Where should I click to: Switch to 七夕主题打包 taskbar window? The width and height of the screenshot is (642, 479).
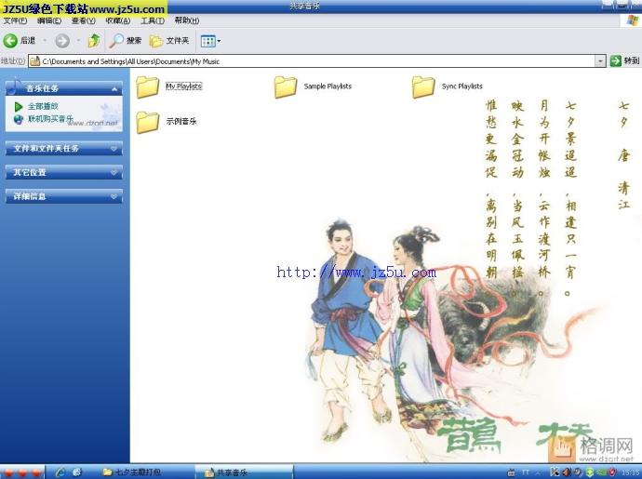(146, 472)
